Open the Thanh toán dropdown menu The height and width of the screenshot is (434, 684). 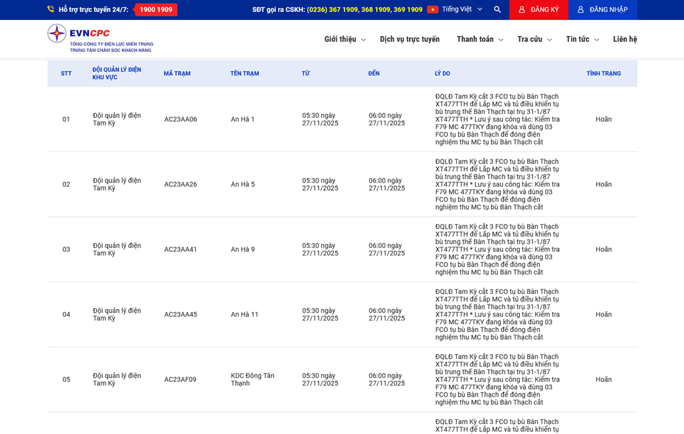480,39
